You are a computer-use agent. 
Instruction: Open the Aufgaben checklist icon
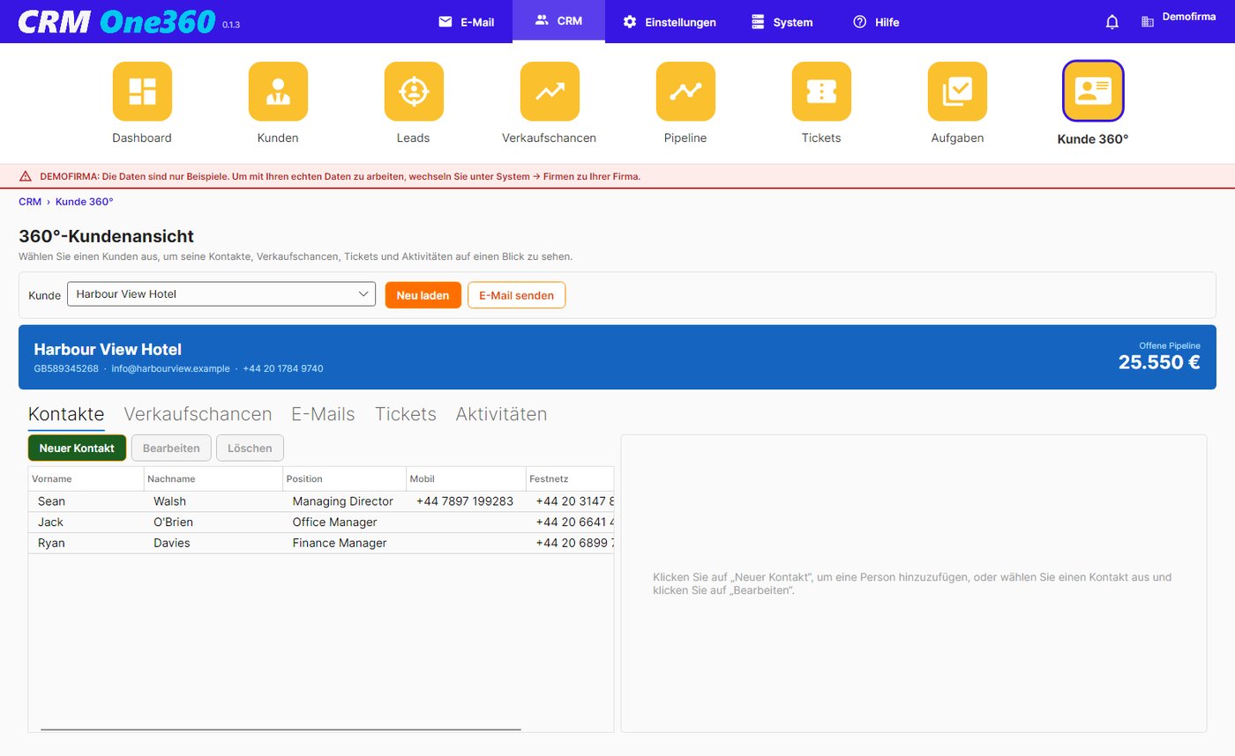tap(957, 92)
